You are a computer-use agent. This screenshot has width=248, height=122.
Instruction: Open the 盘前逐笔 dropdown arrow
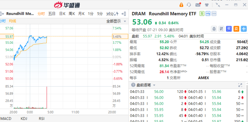point(154,85)
